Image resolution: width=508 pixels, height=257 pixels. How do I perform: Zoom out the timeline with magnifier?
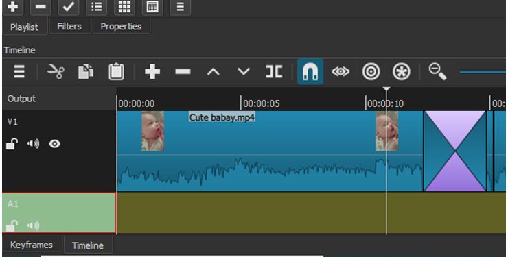[x=437, y=71]
